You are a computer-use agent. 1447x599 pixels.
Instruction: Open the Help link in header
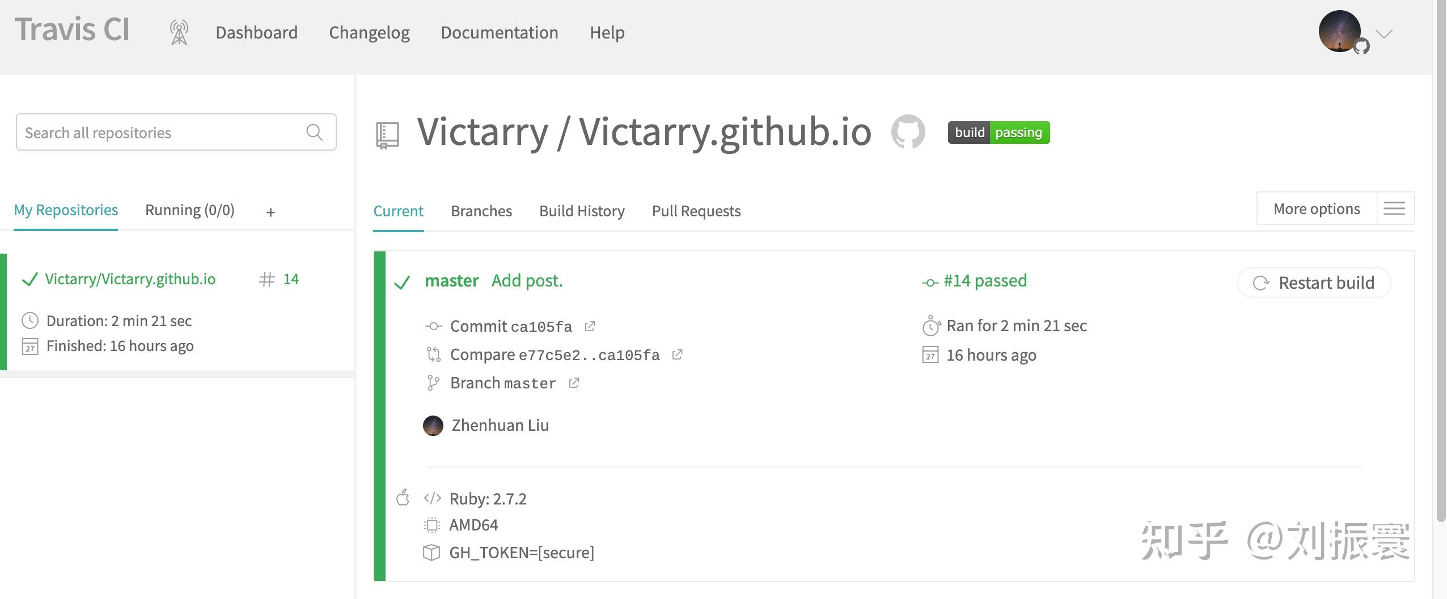607,32
